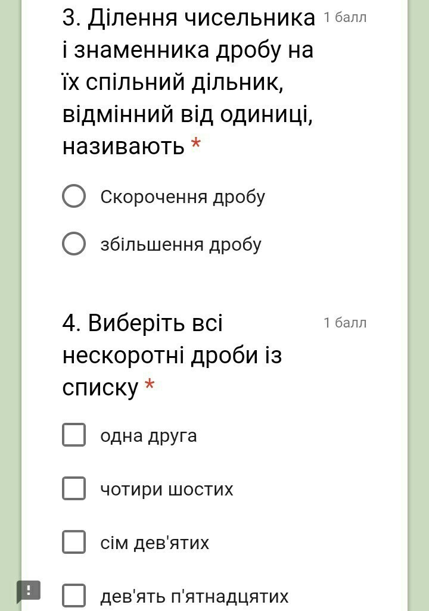Tap the "одна друга" answer label
Screen dimensions: 429x611
[x=148, y=436]
